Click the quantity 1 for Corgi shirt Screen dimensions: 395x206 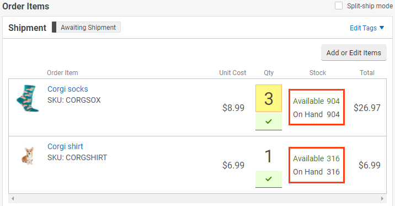point(269,156)
